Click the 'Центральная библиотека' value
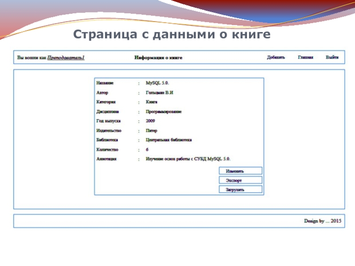Screen dimensions: 355x266 click(169, 140)
